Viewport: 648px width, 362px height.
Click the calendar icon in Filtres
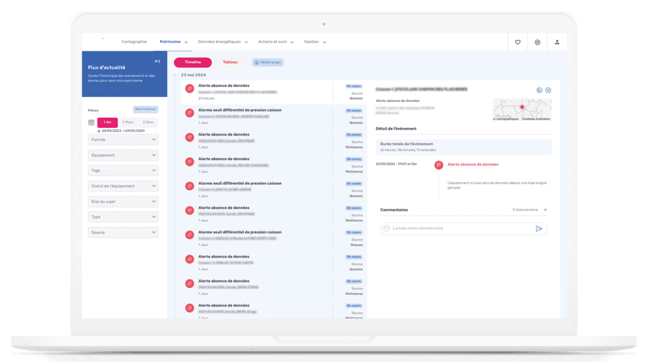pyautogui.click(x=92, y=122)
